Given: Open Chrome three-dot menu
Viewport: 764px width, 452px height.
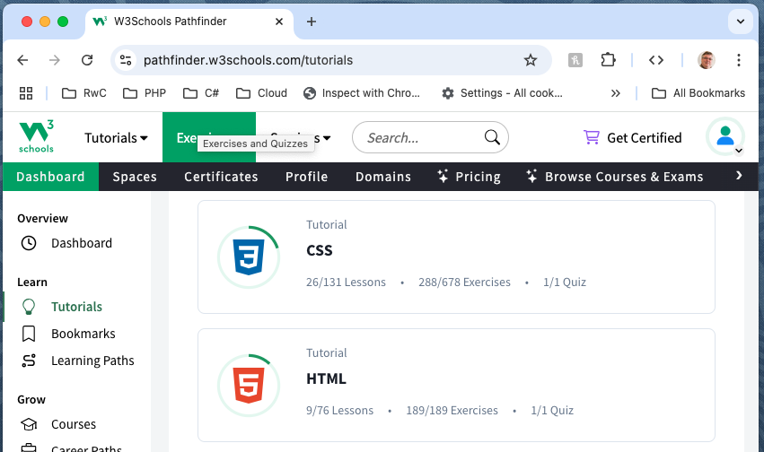Looking at the screenshot, I should pos(739,60).
